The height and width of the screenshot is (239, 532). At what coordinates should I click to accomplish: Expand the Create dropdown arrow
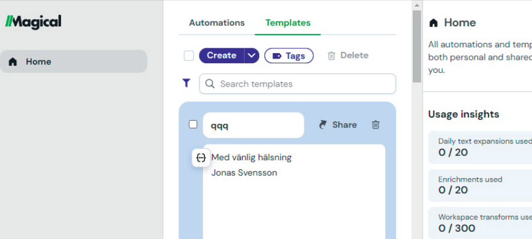click(x=252, y=56)
